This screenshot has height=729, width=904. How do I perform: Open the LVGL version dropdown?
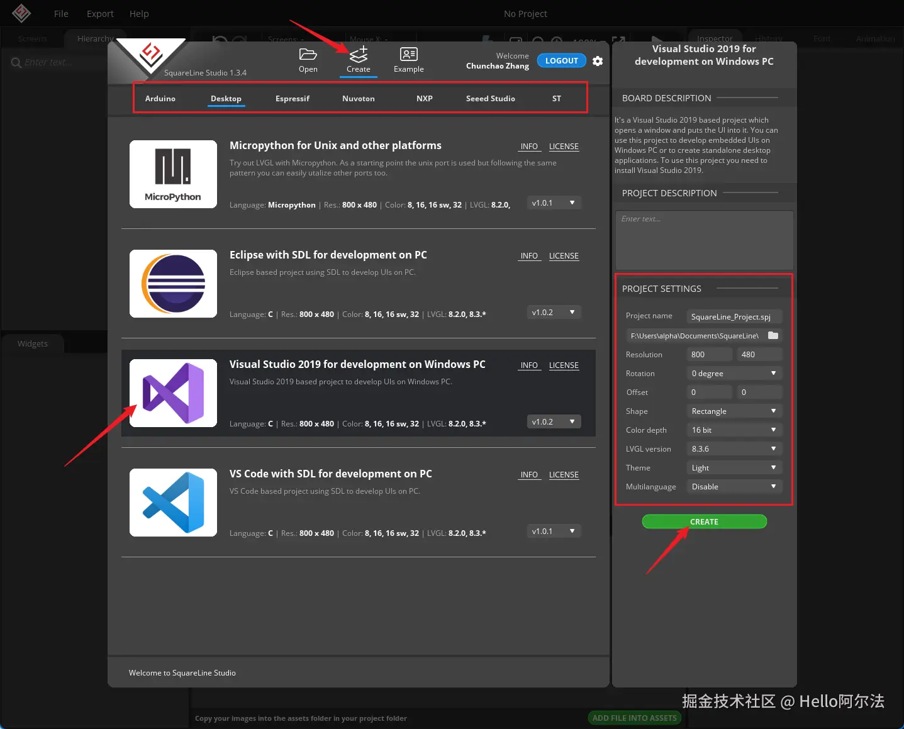click(x=734, y=448)
